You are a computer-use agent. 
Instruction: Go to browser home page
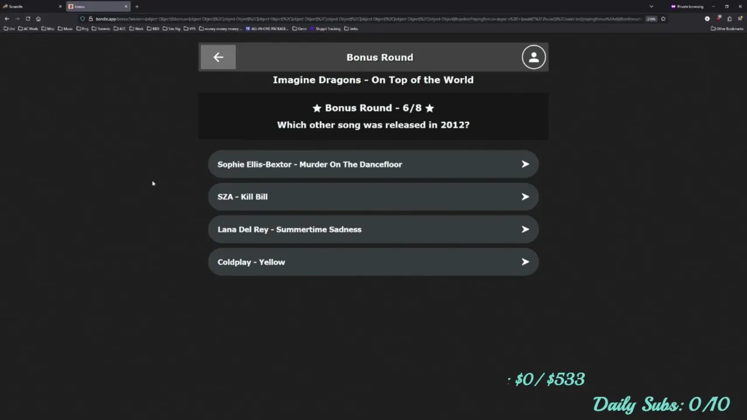pos(38,19)
